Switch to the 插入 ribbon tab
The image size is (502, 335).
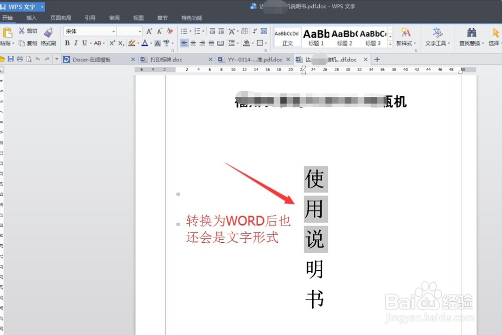pos(31,18)
